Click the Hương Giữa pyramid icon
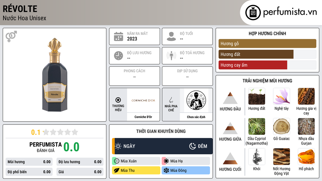The image size is (322, 181). (230, 128)
